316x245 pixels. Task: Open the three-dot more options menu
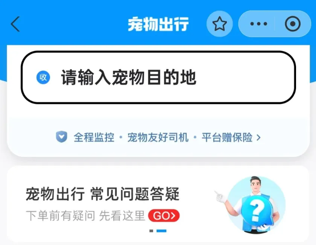(x=258, y=24)
